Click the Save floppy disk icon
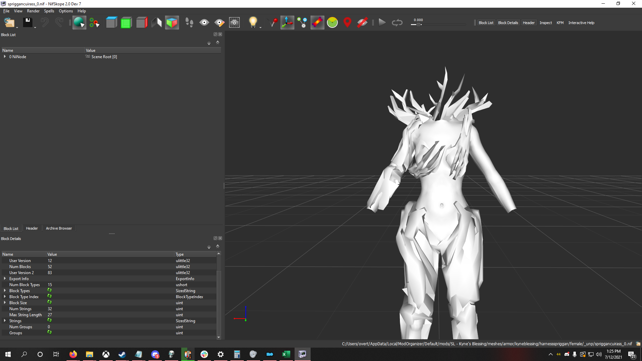 (27, 23)
